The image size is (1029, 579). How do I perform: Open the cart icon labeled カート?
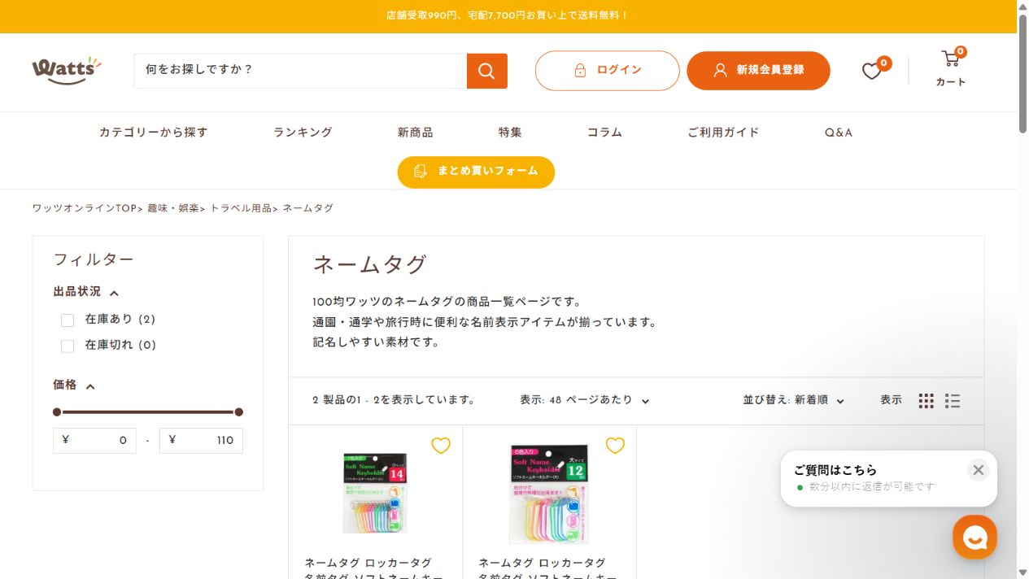[951, 68]
